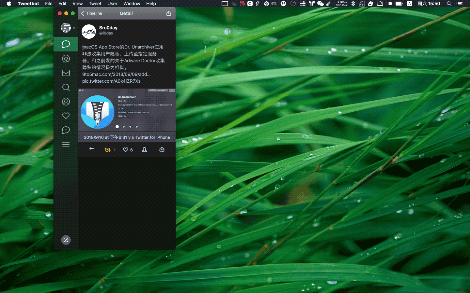470x293 pixels.
Task: Open the 9to5mac.com article link
Action: tap(116, 74)
